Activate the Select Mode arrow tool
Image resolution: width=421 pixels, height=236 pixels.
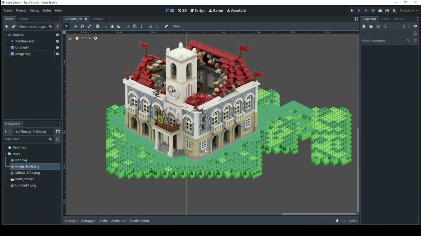point(66,26)
